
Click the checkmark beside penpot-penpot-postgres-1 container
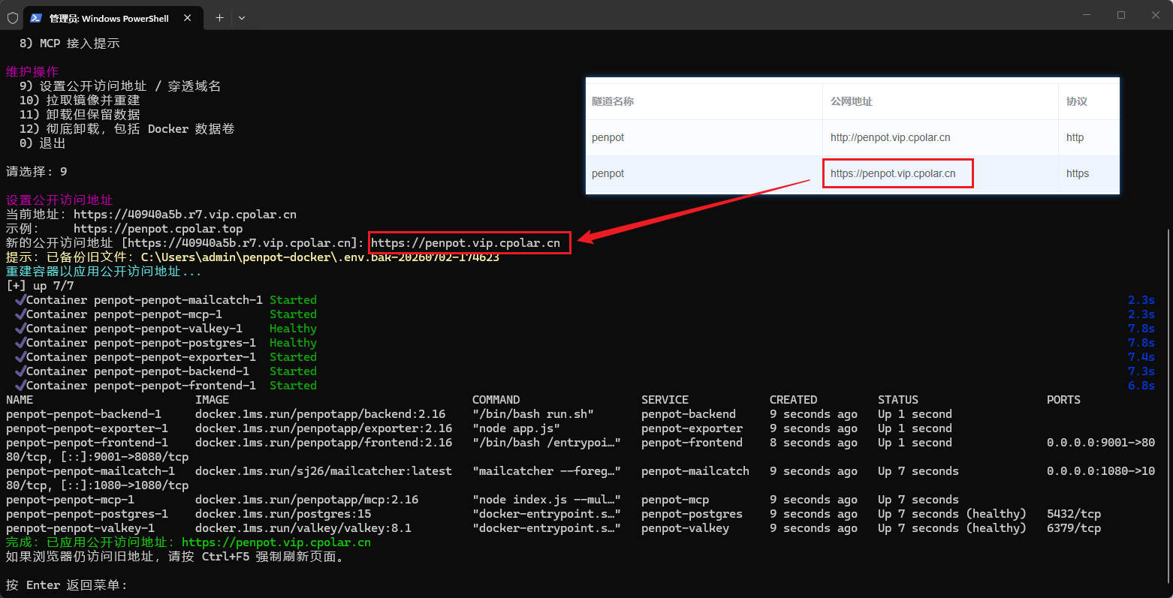20,343
